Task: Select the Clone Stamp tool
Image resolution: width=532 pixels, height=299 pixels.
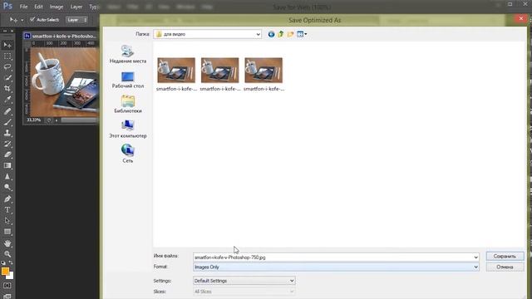Action: point(7,133)
